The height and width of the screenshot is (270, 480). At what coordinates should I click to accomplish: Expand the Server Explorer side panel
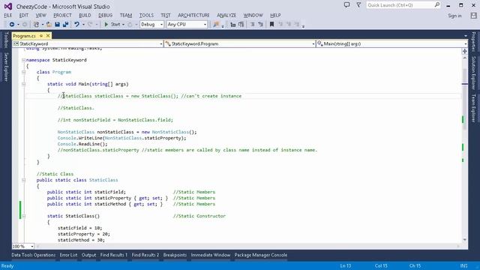point(6,67)
